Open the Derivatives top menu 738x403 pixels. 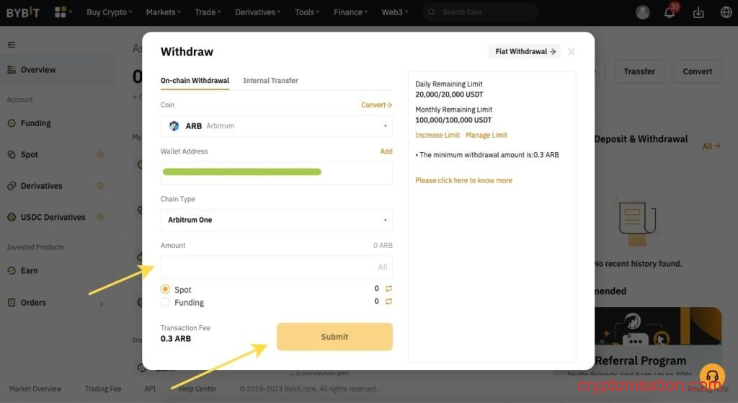pos(258,12)
